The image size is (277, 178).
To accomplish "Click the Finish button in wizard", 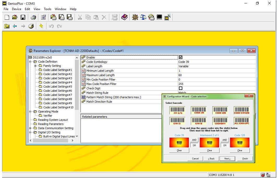I will click(245, 159).
